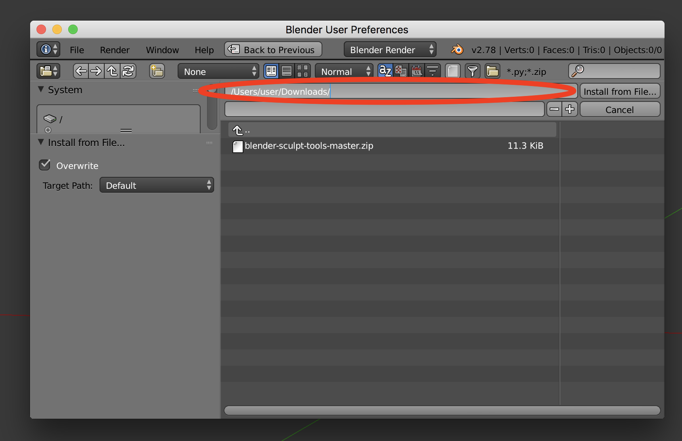
Task: Click the Blender logo icon
Action: [x=457, y=50]
